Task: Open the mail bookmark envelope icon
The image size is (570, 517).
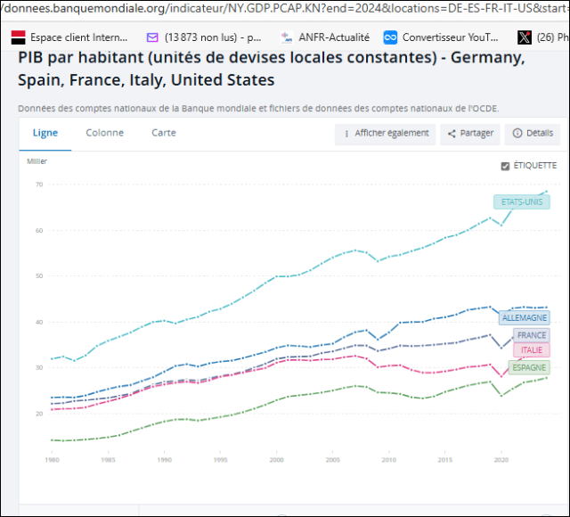Action: pos(152,37)
